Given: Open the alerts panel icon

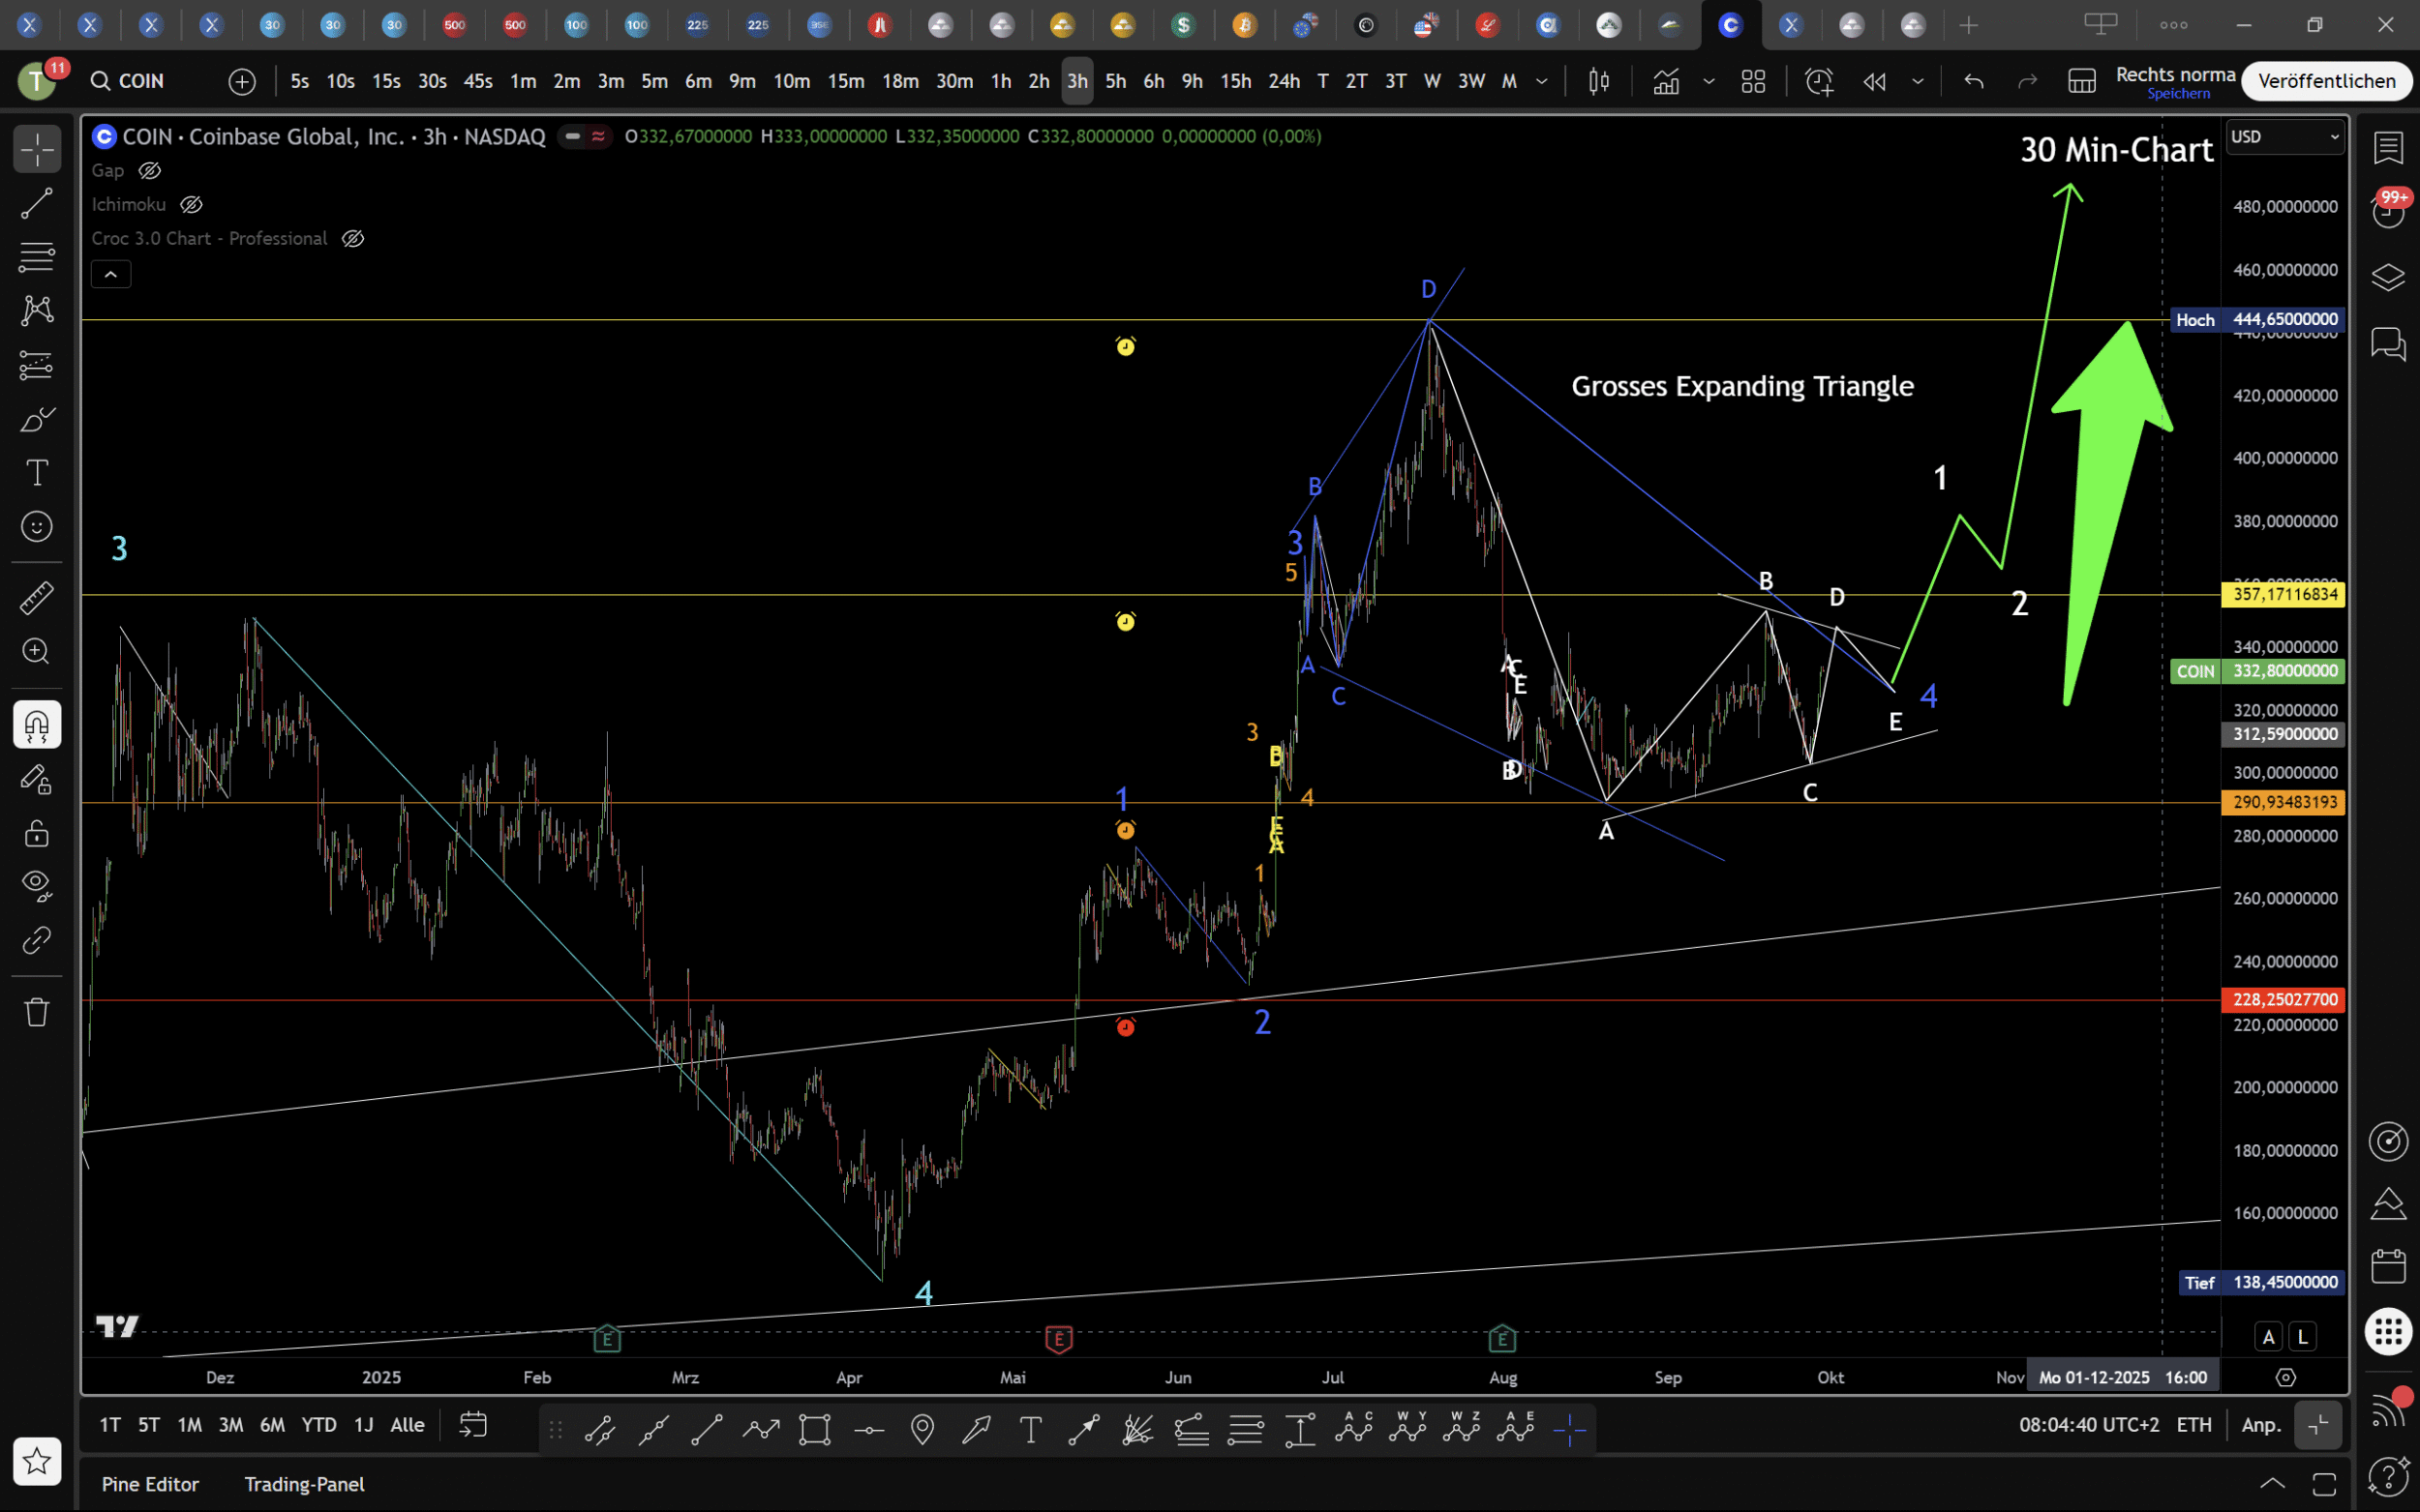Looking at the screenshot, I should (x=2388, y=211).
